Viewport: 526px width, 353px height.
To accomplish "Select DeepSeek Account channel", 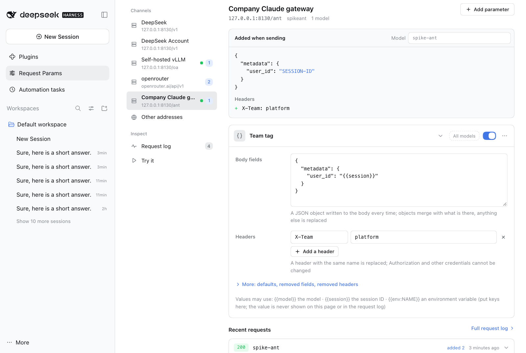I will pyautogui.click(x=172, y=44).
